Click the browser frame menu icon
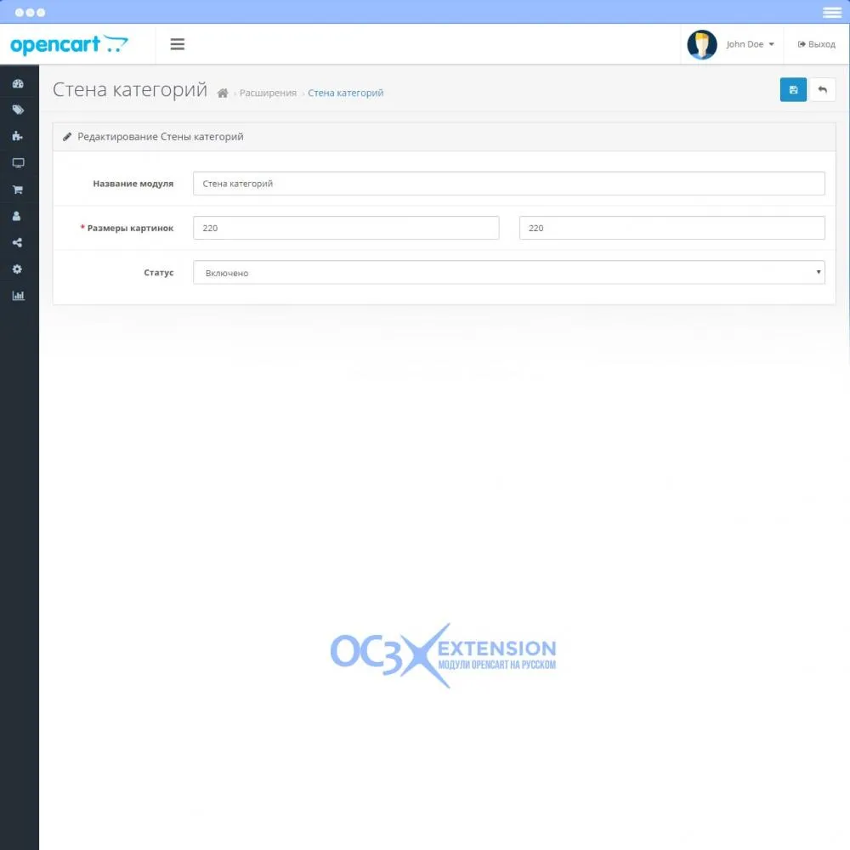The width and height of the screenshot is (850, 850). point(831,12)
